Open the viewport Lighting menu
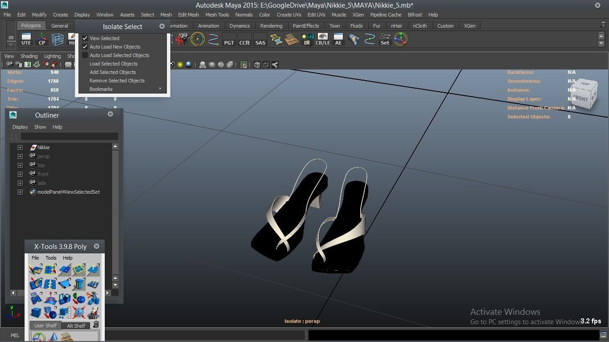This screenshot has width=609, height=342. 52,56
